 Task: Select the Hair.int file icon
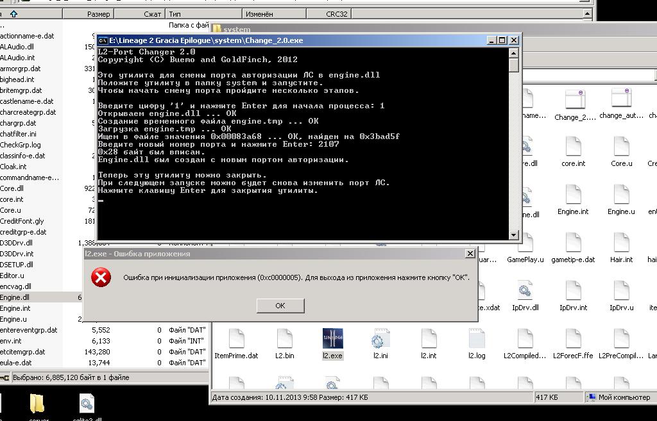tap(621, 242)
